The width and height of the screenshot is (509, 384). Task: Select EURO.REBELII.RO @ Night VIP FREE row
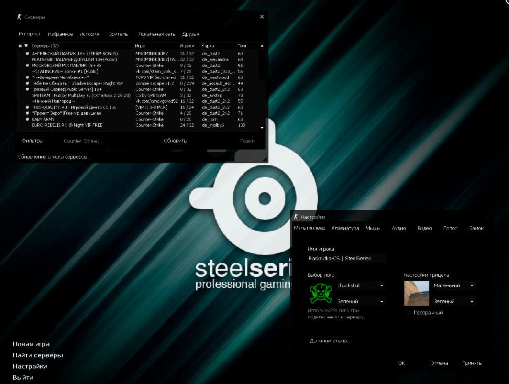[x=138, y=125]
